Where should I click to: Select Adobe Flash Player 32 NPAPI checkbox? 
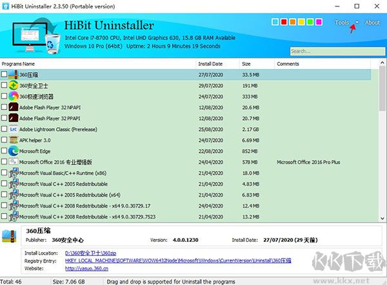4,107
